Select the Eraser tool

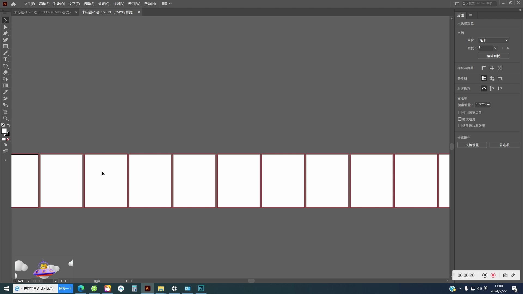5,73
